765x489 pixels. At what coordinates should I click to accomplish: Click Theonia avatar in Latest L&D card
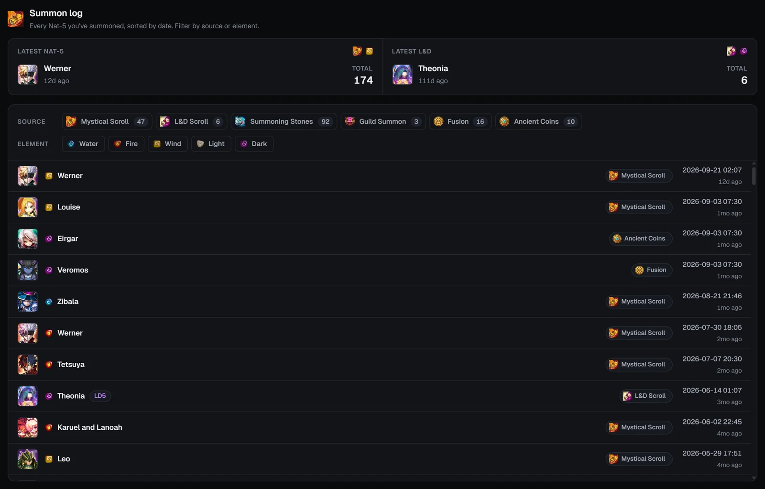[x=402, y=75]
